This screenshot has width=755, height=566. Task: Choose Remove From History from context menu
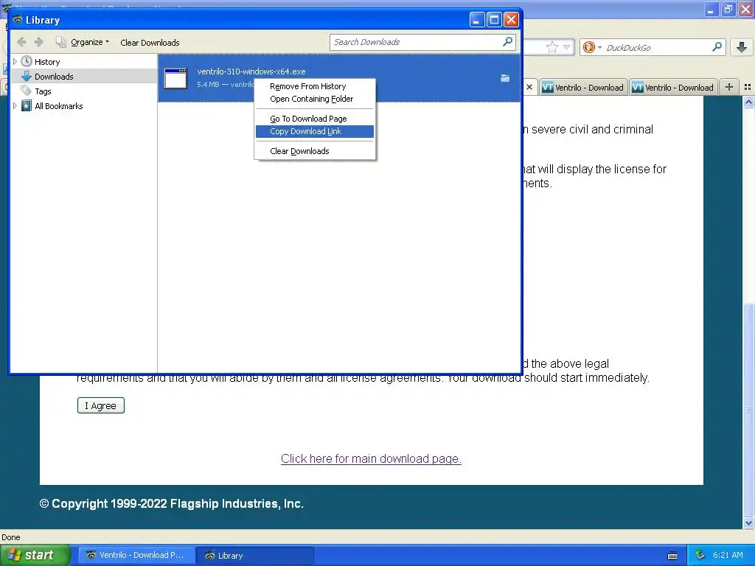pos(315,86)
